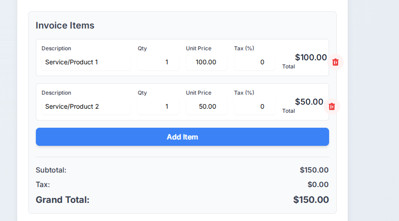Click the Add Item button
Image resolution: width=399 pixels, height=221 pixels.
182,137
